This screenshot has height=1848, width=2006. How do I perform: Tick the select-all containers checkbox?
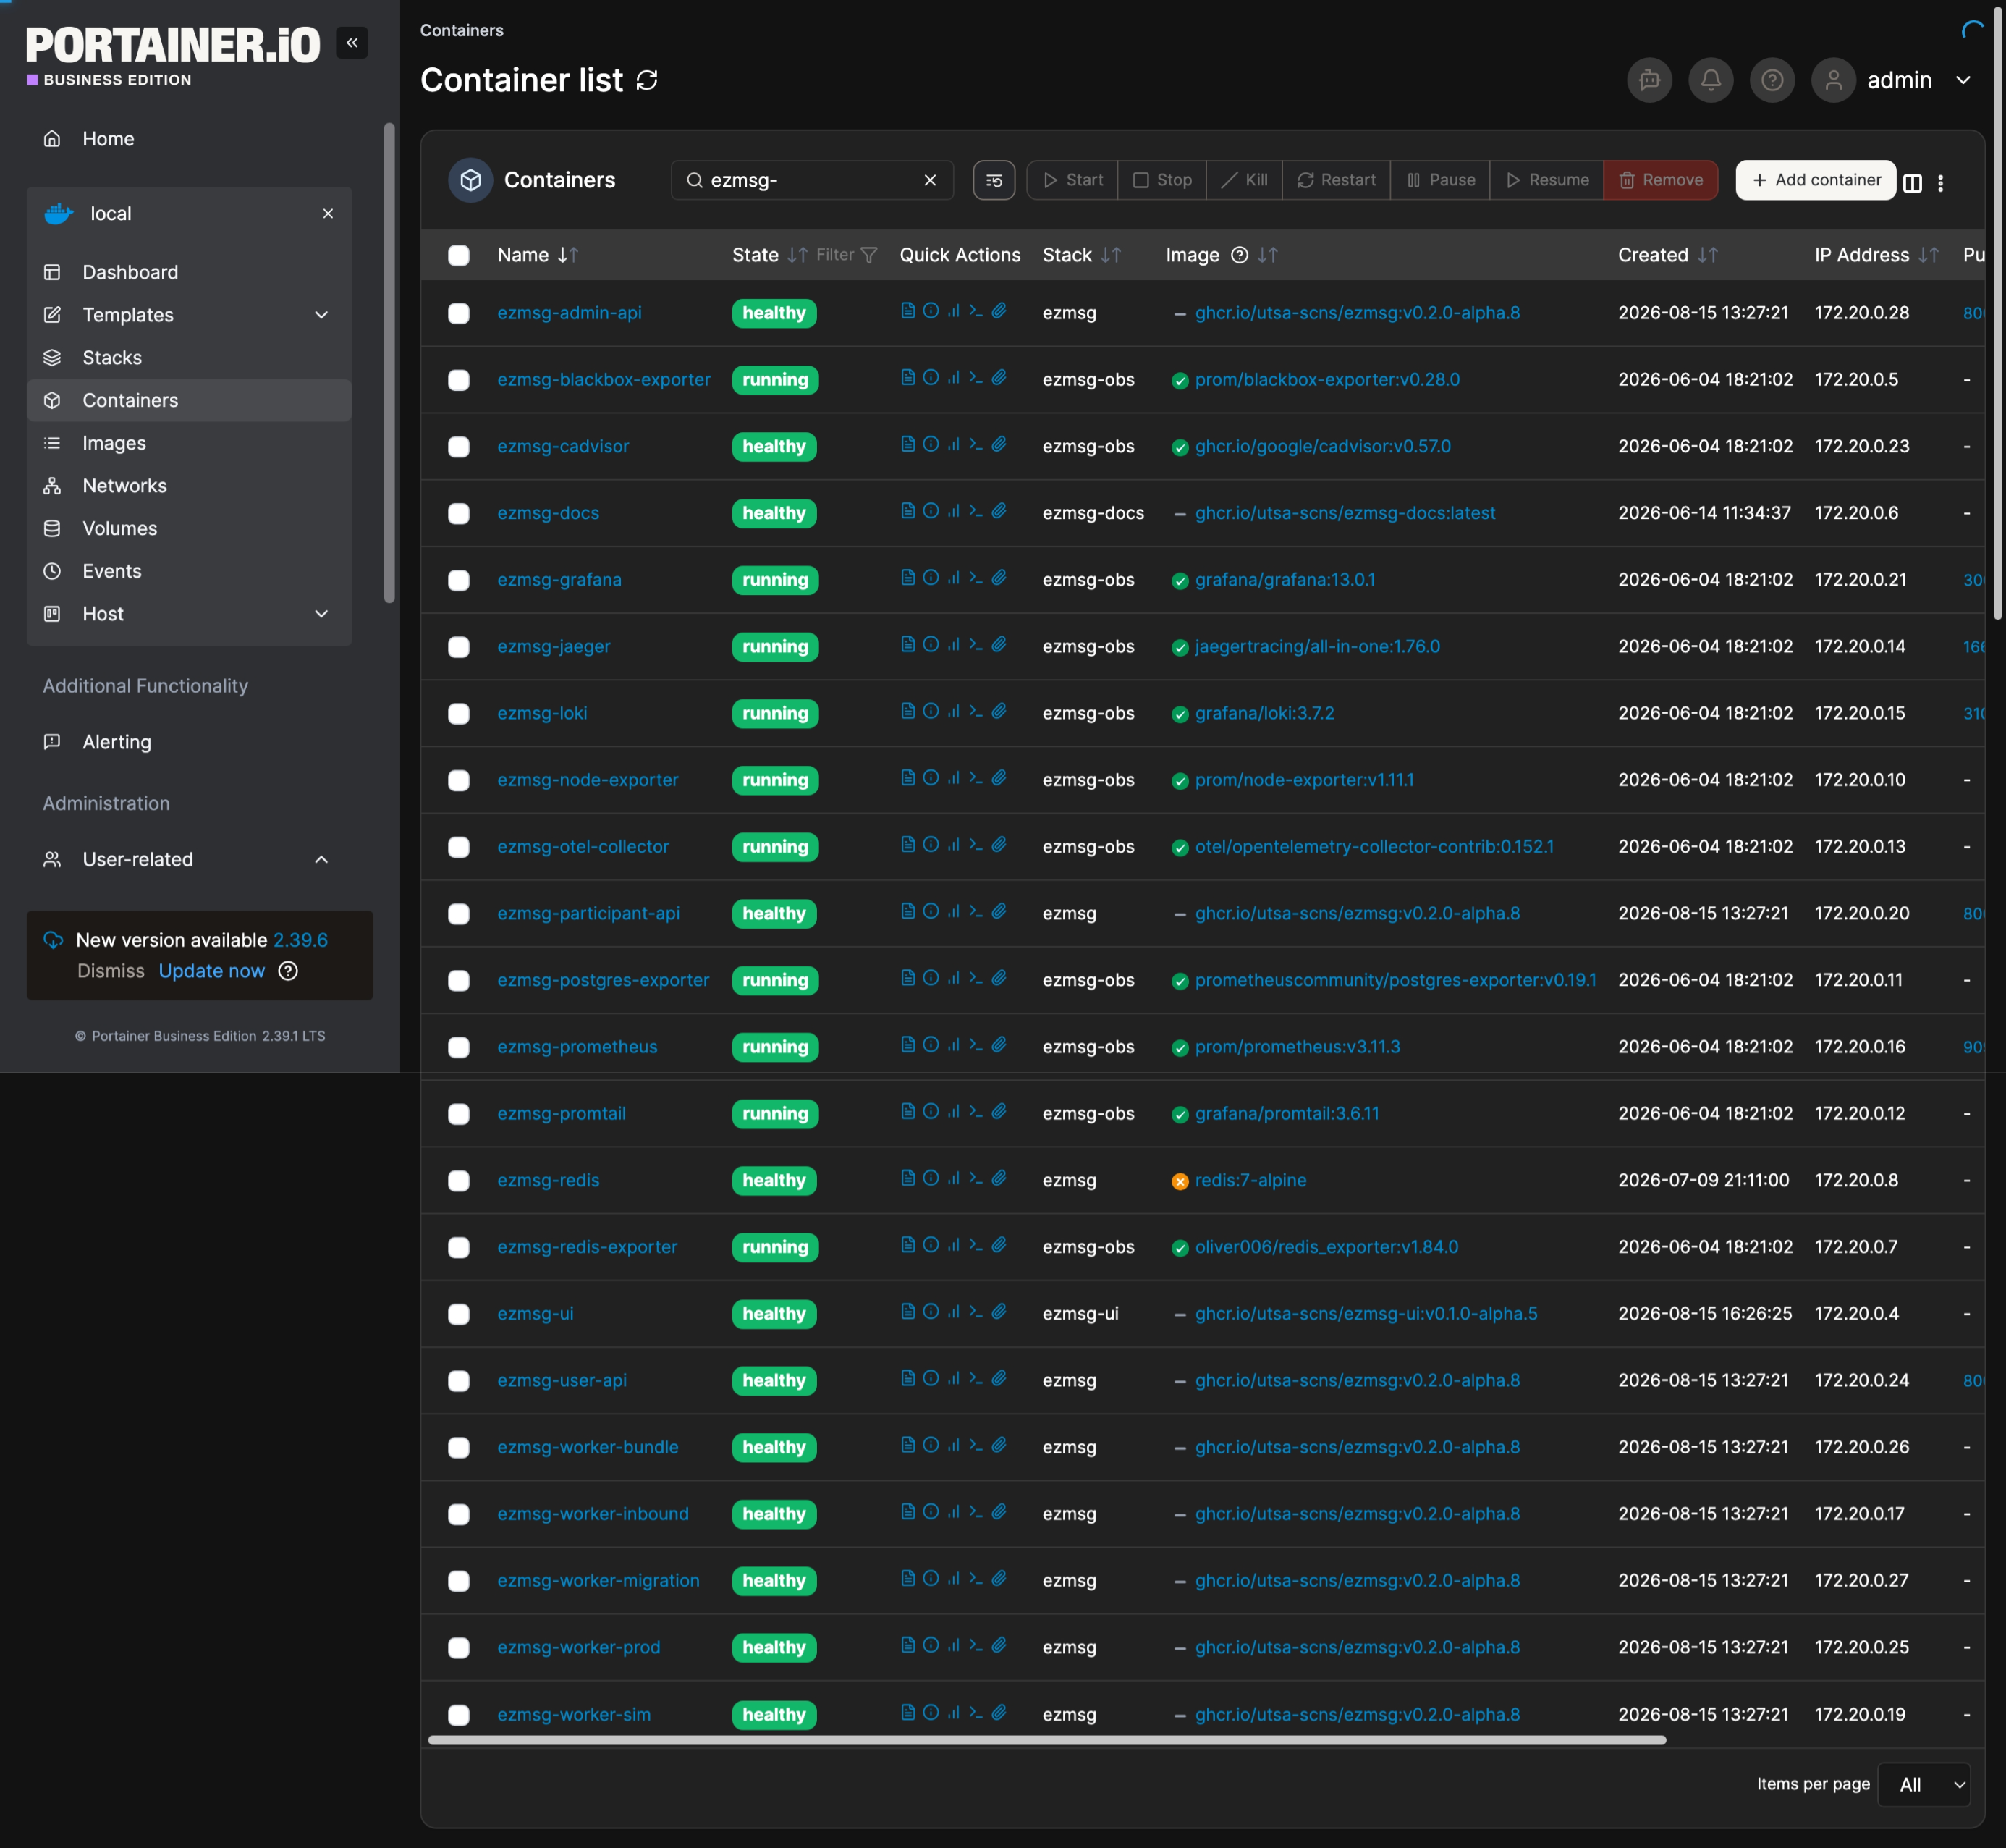459,255
